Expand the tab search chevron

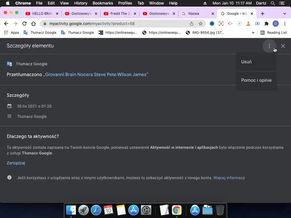[x=284, y=14]
